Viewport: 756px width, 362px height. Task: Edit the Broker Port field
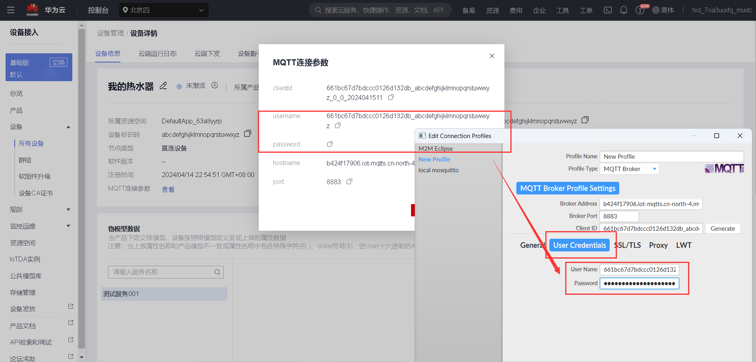[619, 216]
